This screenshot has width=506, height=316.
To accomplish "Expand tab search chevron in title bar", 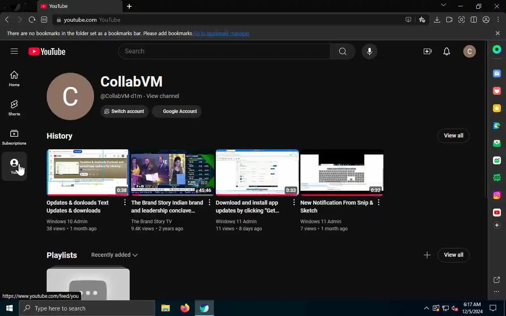I will point(443,5).
